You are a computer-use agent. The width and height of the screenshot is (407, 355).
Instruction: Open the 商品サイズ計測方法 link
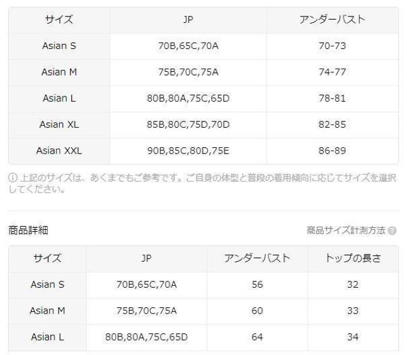click(345, 231)
